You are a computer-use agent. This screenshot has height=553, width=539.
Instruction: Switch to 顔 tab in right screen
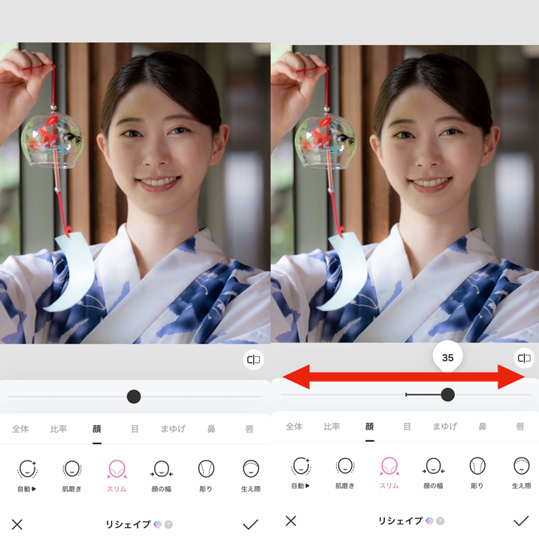point(369,426)
